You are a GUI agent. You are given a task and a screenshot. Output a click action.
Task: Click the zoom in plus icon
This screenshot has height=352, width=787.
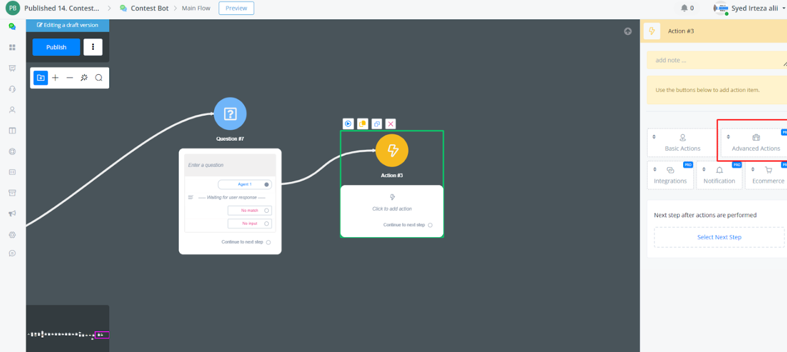tap(56, 78)
